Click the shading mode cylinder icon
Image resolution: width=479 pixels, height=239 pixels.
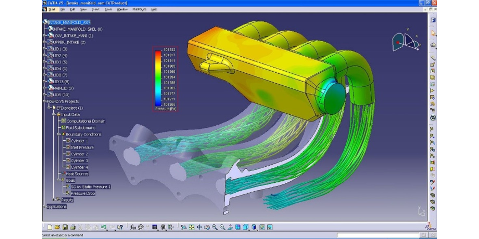click(x=254, y=227)
